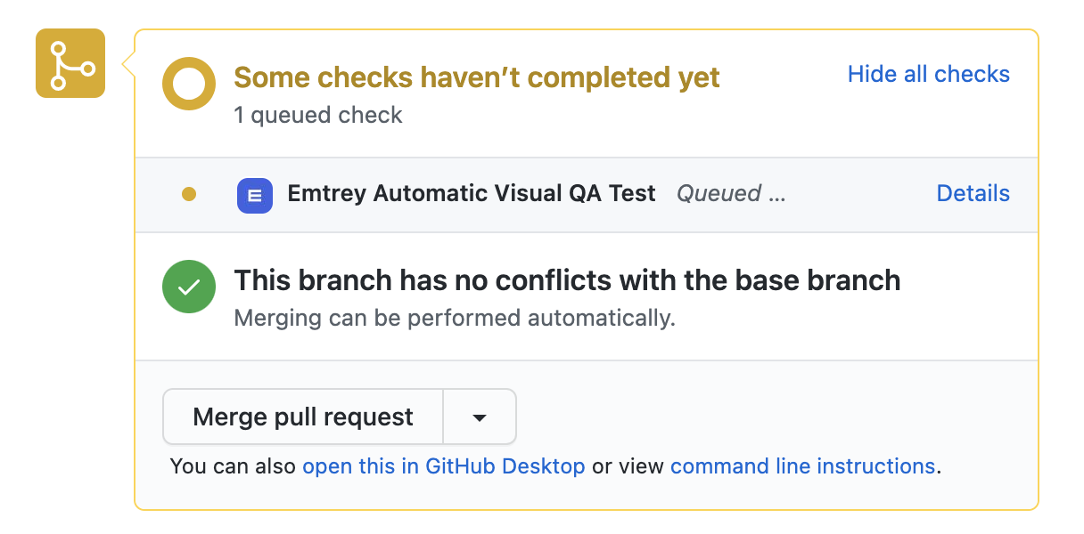
Task: Click the green checkmark no-conflicts icon
Action: click(189, 287)
